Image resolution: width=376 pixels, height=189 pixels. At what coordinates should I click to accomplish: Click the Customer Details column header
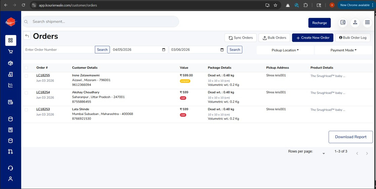tap(85, 68)
